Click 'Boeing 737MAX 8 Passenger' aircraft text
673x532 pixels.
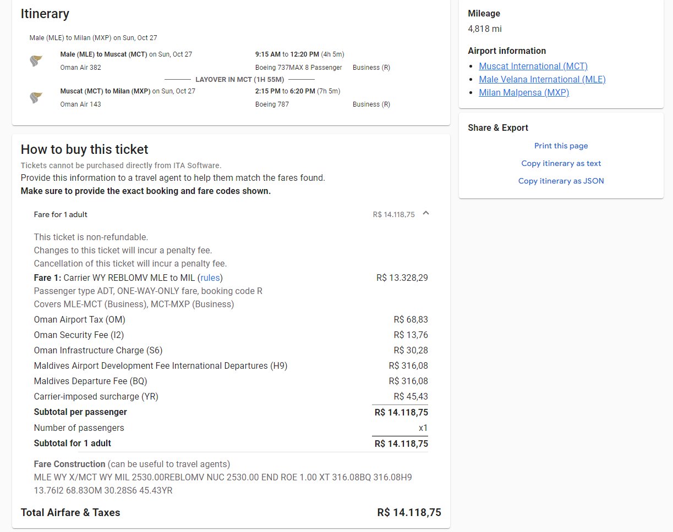coord(299,68)
